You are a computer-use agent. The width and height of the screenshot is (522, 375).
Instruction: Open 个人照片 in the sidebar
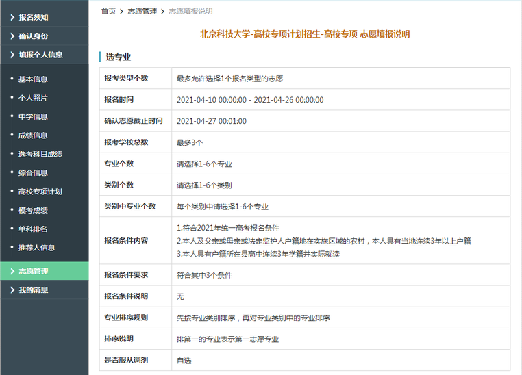point(33,98)
